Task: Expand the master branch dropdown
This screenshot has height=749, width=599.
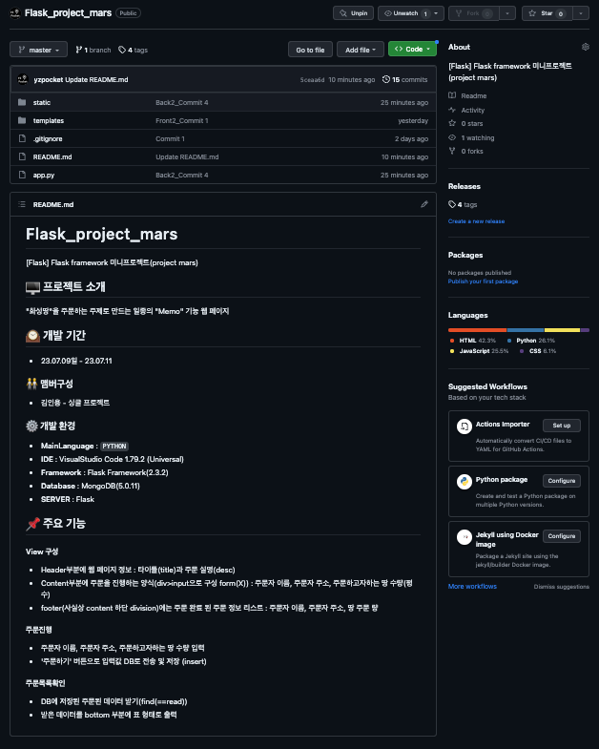Action: click(38, 50)
